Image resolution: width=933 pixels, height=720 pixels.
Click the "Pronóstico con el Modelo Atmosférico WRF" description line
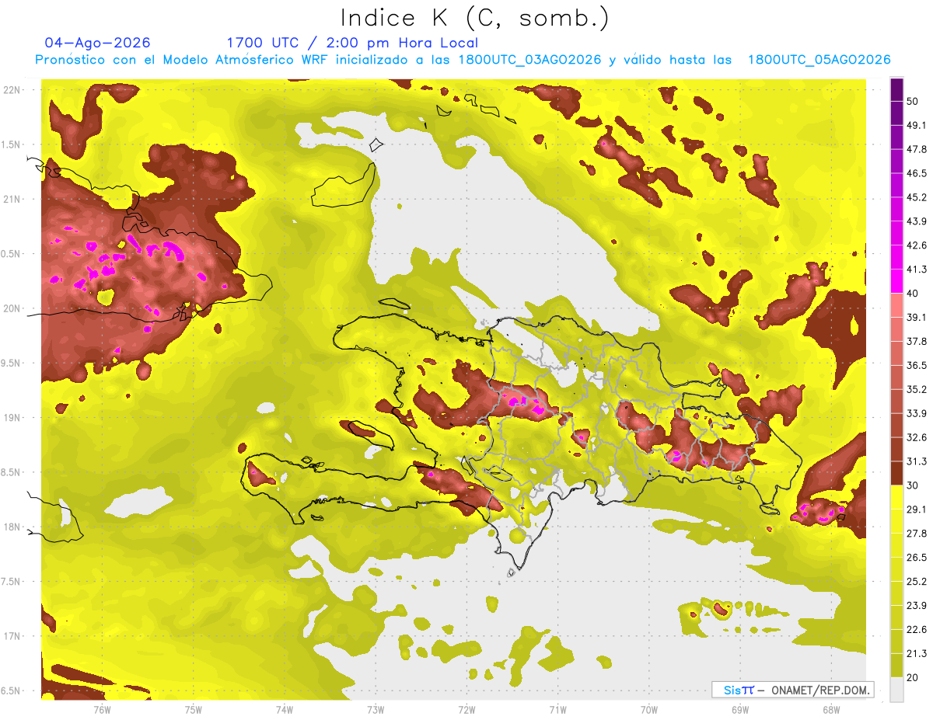[463, 60]
